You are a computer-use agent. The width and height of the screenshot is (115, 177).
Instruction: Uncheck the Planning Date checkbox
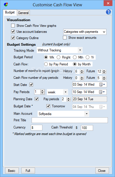coord(36,99)
